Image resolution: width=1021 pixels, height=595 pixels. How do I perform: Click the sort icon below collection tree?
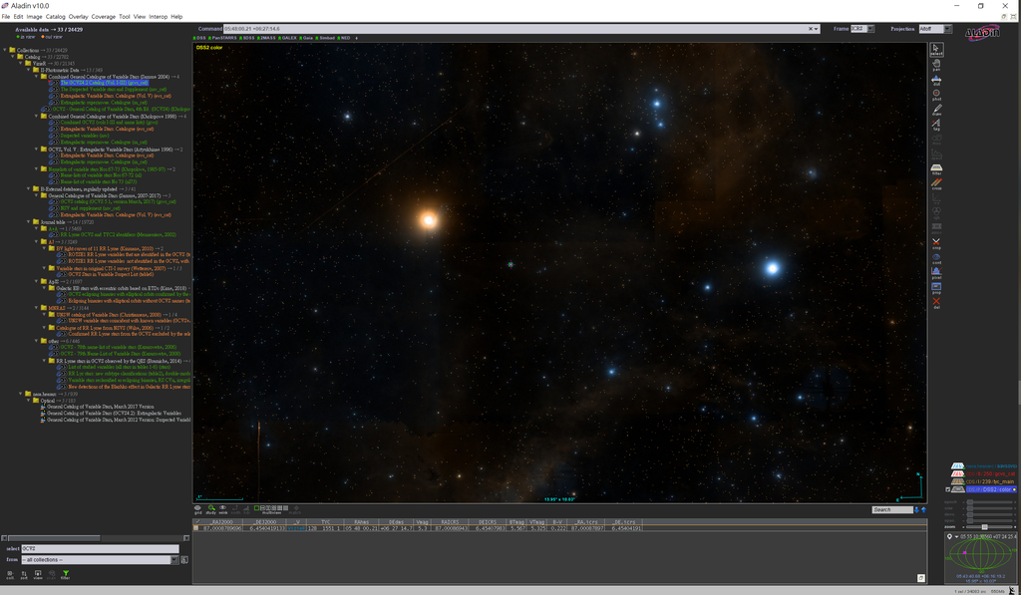pyautogui.click(x=24, y=575)
